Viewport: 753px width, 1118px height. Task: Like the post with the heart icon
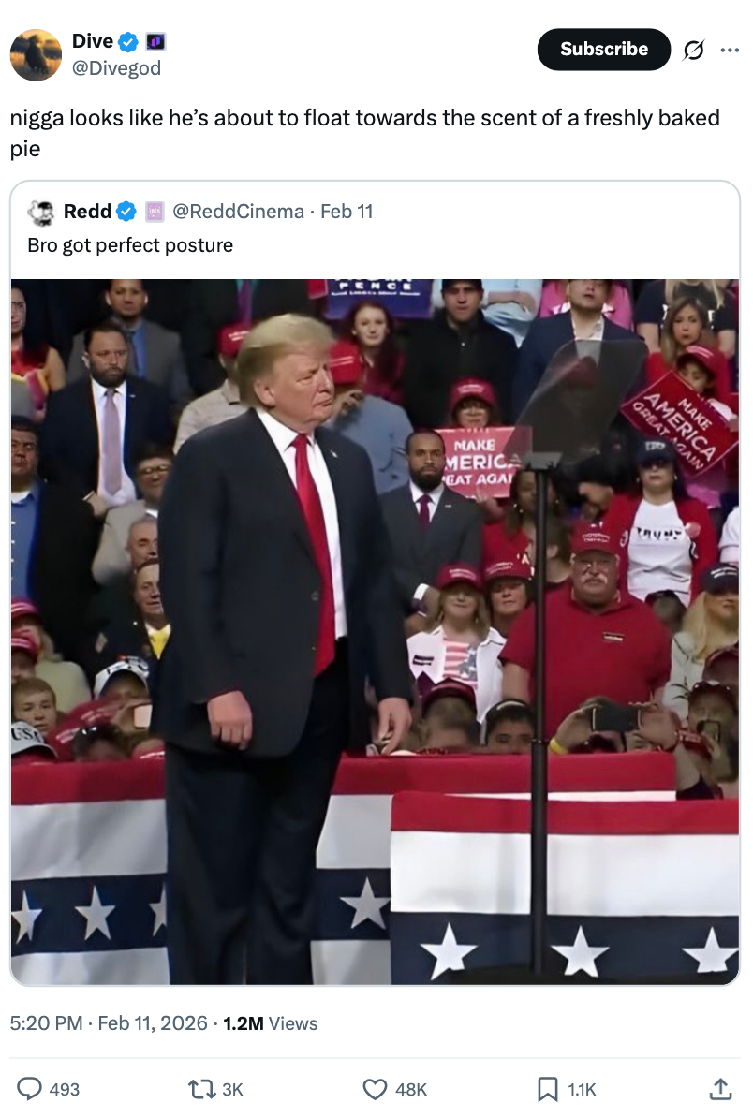[375, 1089]
